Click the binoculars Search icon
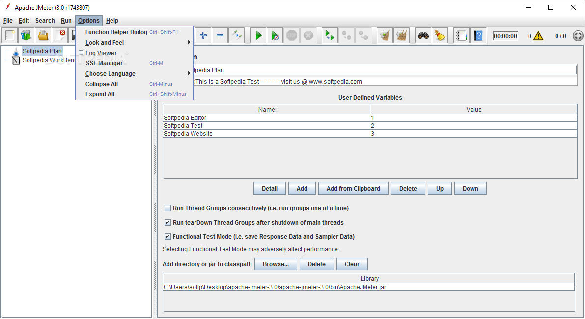585x319 pixels. (x=423, y=35)
